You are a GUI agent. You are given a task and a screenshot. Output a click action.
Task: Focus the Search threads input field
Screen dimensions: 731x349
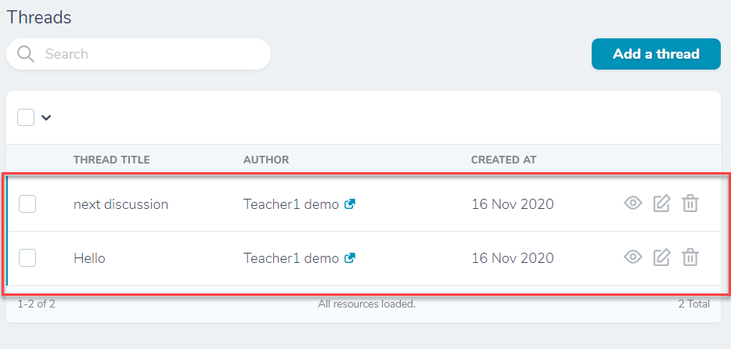click(x=139, y=54)
